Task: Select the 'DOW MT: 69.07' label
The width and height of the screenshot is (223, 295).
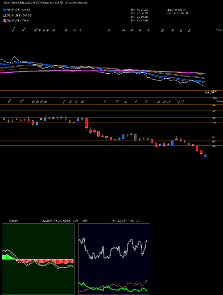Action: point(19,16)
